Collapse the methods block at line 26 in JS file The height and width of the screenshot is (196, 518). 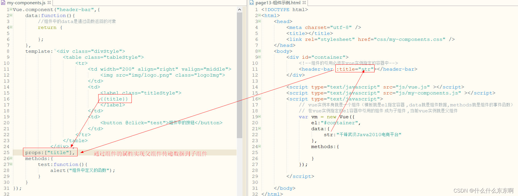(x=11, y=158)
